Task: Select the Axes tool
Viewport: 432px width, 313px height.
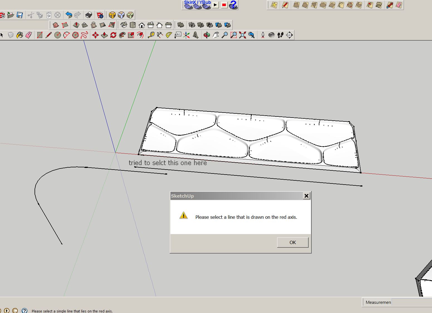Action: (187, 35)
